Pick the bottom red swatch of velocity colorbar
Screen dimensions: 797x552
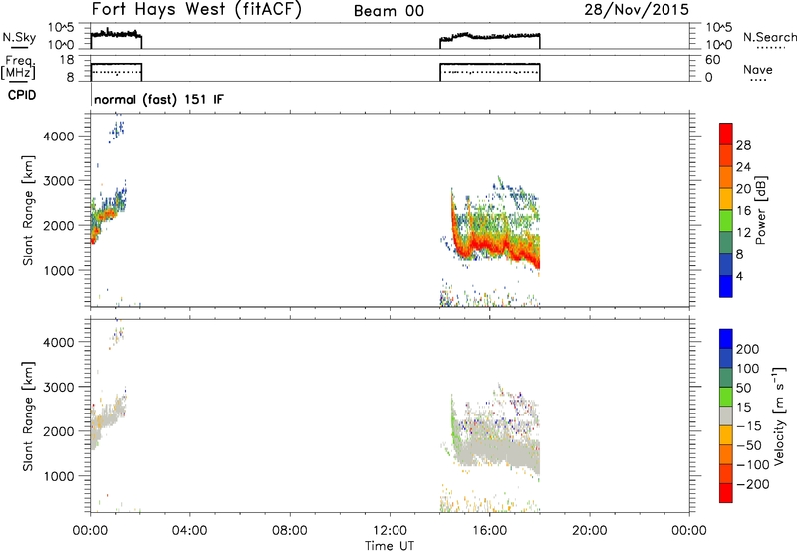[726, 493]
